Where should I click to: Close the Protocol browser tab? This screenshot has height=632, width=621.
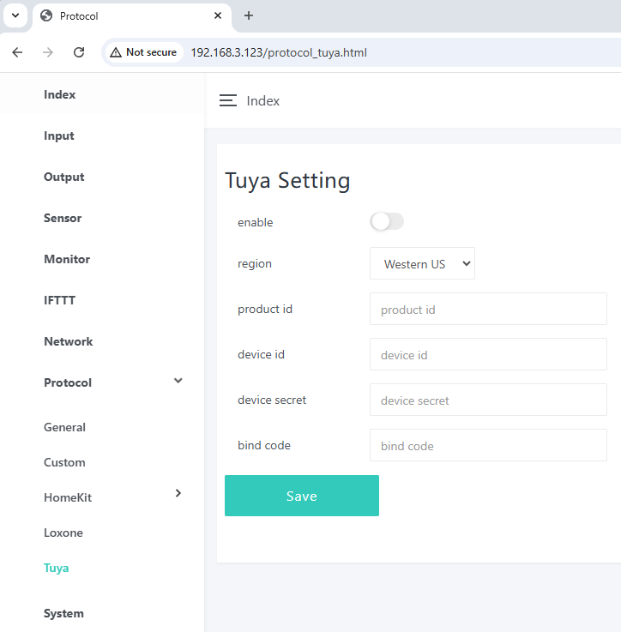pyautogui.click(x=218, y=15)
